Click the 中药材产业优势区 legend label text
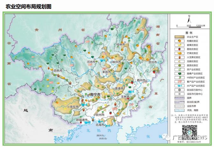The width and height of the screenshot is (214, 147). pyautogui.click(x=196, y=78)
